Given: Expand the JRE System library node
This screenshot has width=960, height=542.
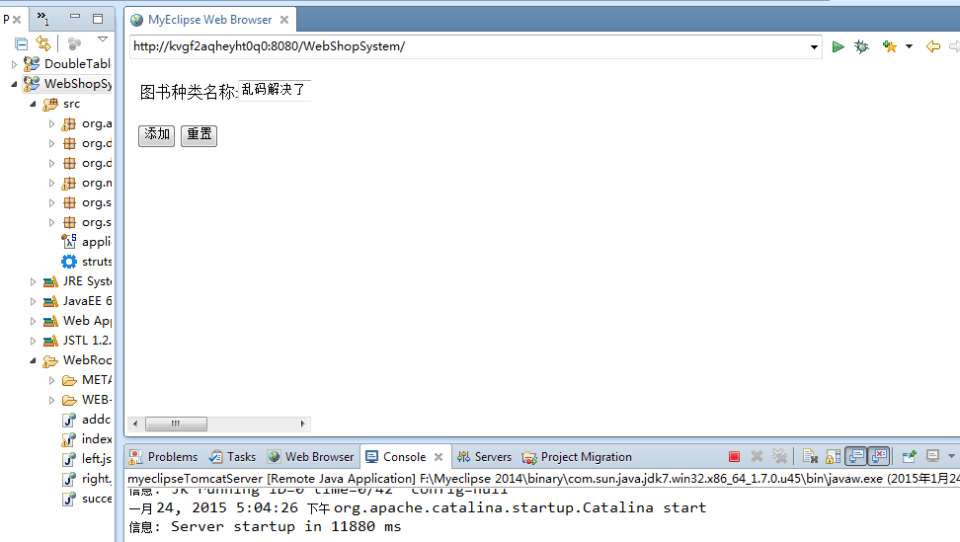Looking at the screenshot, I should (33, 282).
